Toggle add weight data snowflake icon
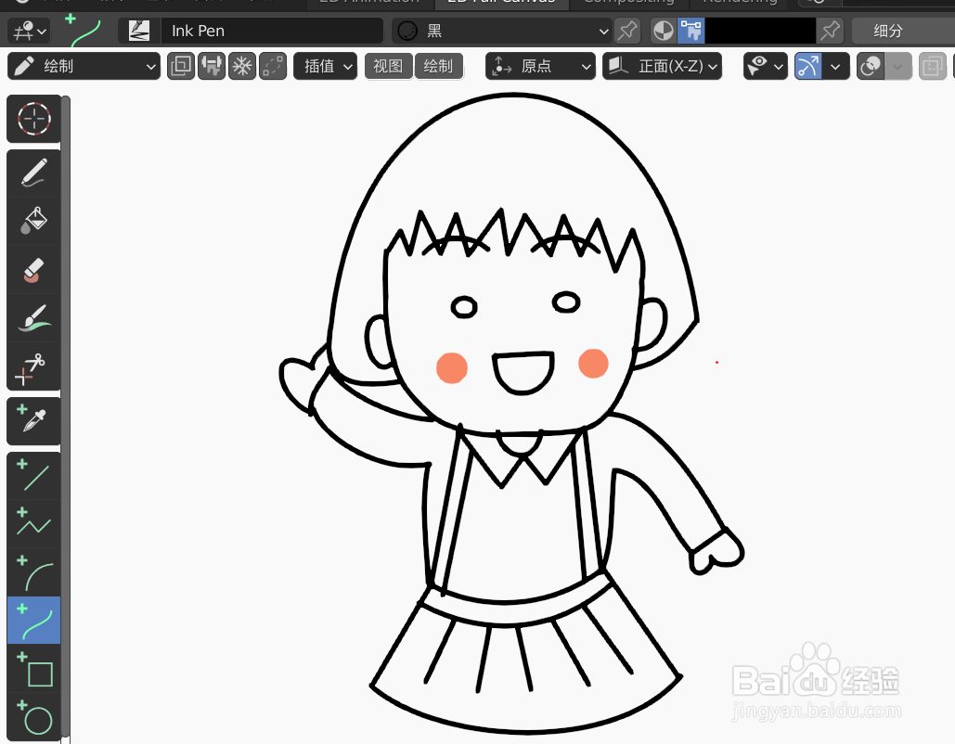 click(242, 66)
